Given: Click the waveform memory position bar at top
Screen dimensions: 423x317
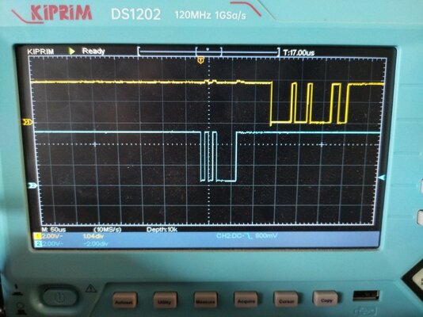Looking at the screenshot, I should (x=209, y=51).
